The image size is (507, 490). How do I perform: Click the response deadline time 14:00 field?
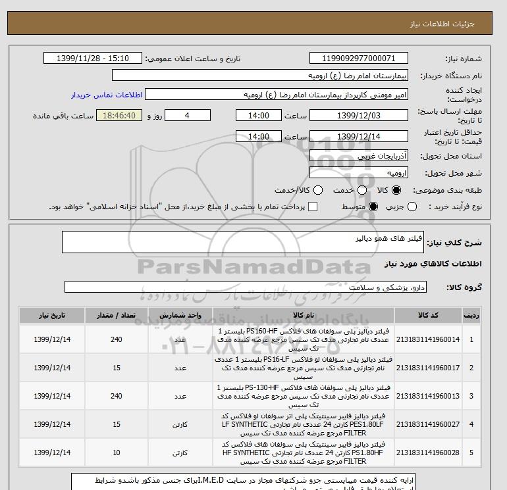click(259, 115)
